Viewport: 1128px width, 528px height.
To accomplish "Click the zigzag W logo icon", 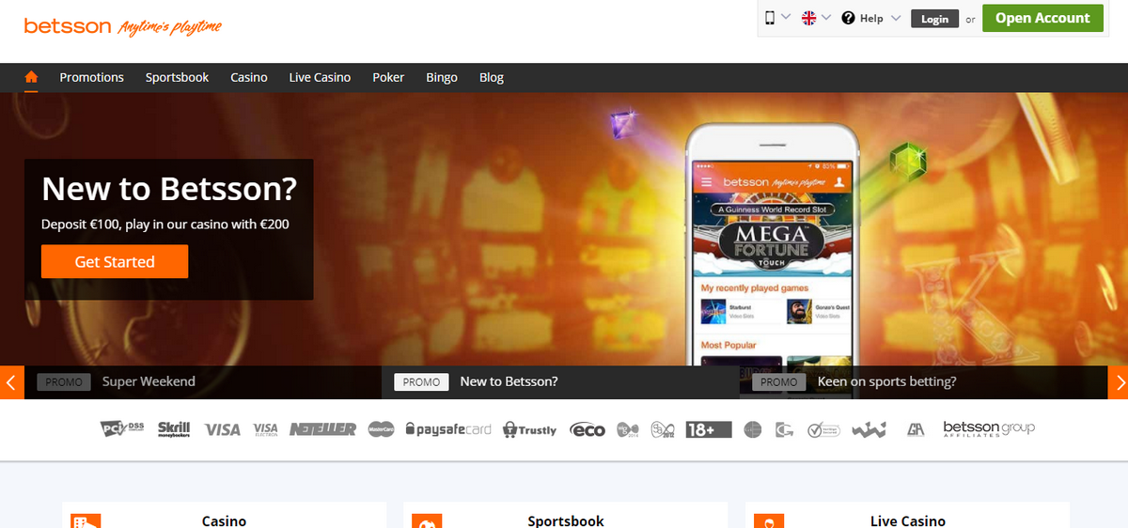I will point(869,429).
